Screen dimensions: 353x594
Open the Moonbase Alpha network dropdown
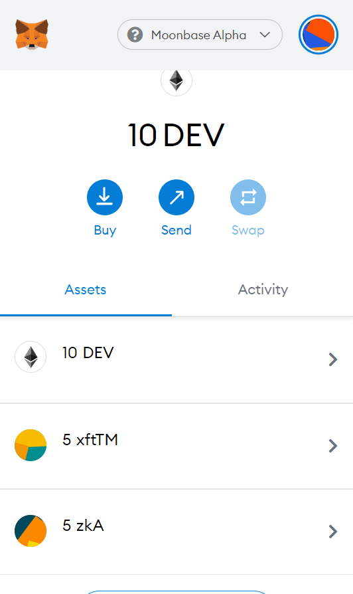pyautogui.click(x=200, y=35)
